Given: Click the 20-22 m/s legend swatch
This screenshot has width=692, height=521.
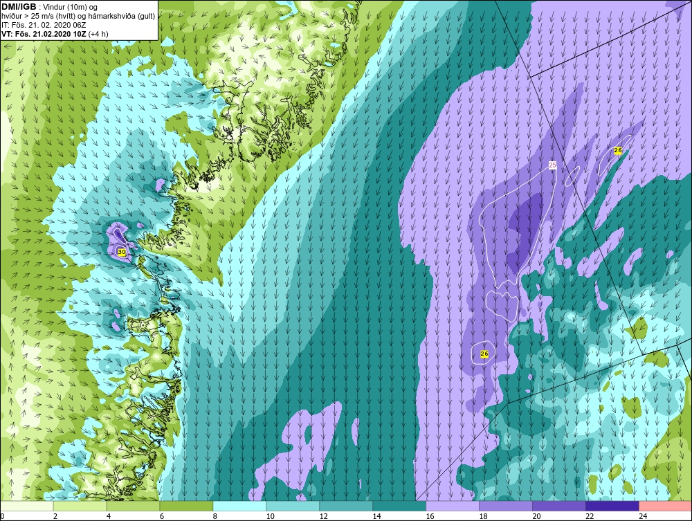Looking at the screenshot, I should (x=559, y=506).
